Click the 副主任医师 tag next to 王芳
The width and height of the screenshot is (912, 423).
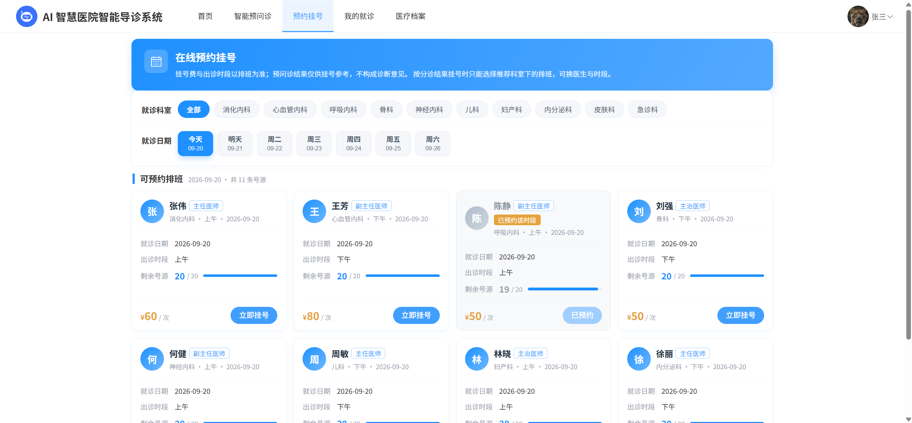click(371, 206)
